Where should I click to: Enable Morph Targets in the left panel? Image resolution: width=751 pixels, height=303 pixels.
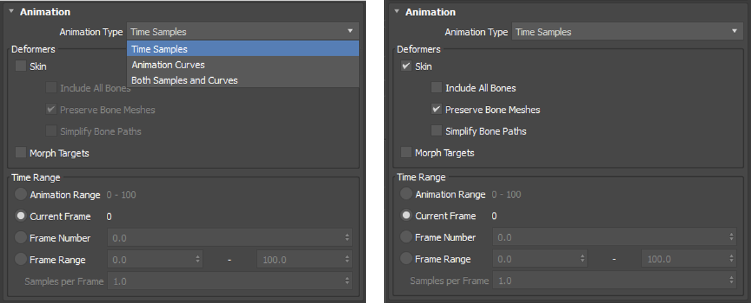coord(21,153)
